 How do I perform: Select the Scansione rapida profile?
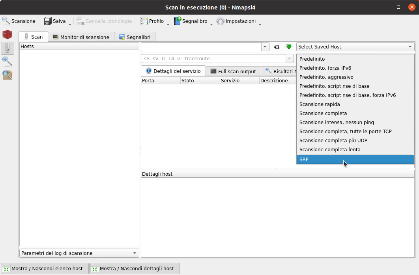[x=355, y=104]
